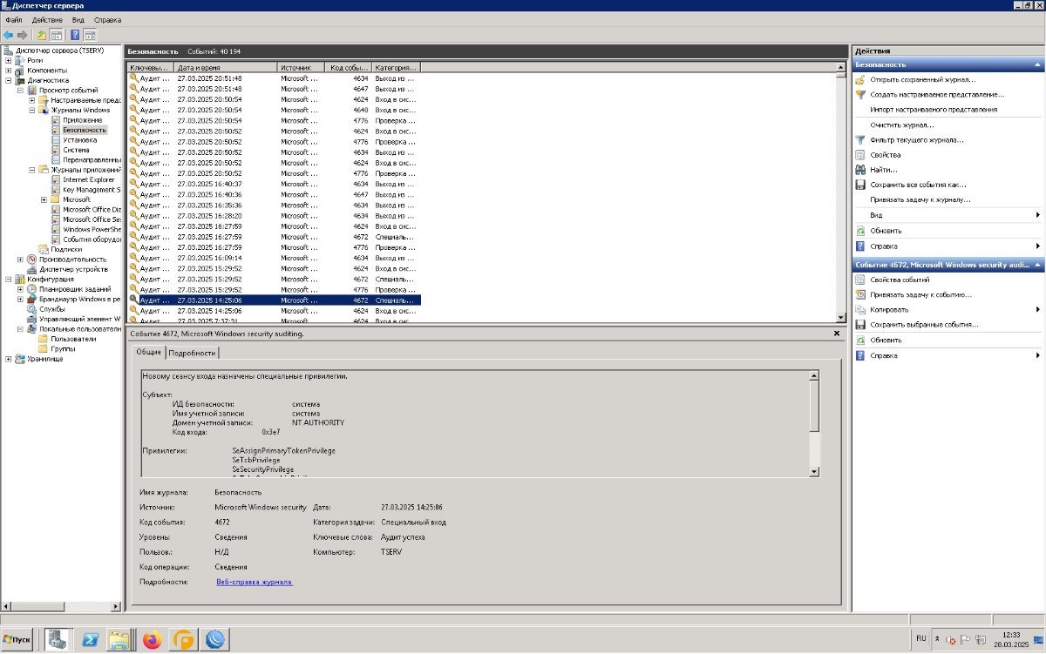Viewport: 1046px width, 654px height.
Task: Open Веб-справка журнала link
Action: (x=255, y=582)
